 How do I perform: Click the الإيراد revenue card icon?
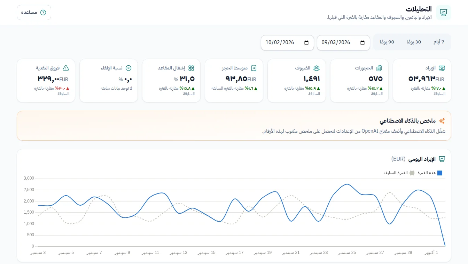click(x=442, y=68)
